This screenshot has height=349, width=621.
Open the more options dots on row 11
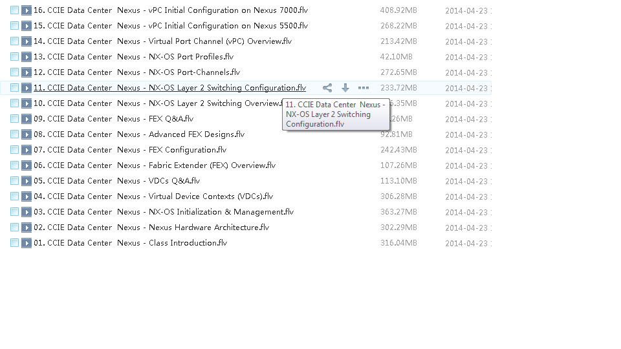tap(363, 88)
